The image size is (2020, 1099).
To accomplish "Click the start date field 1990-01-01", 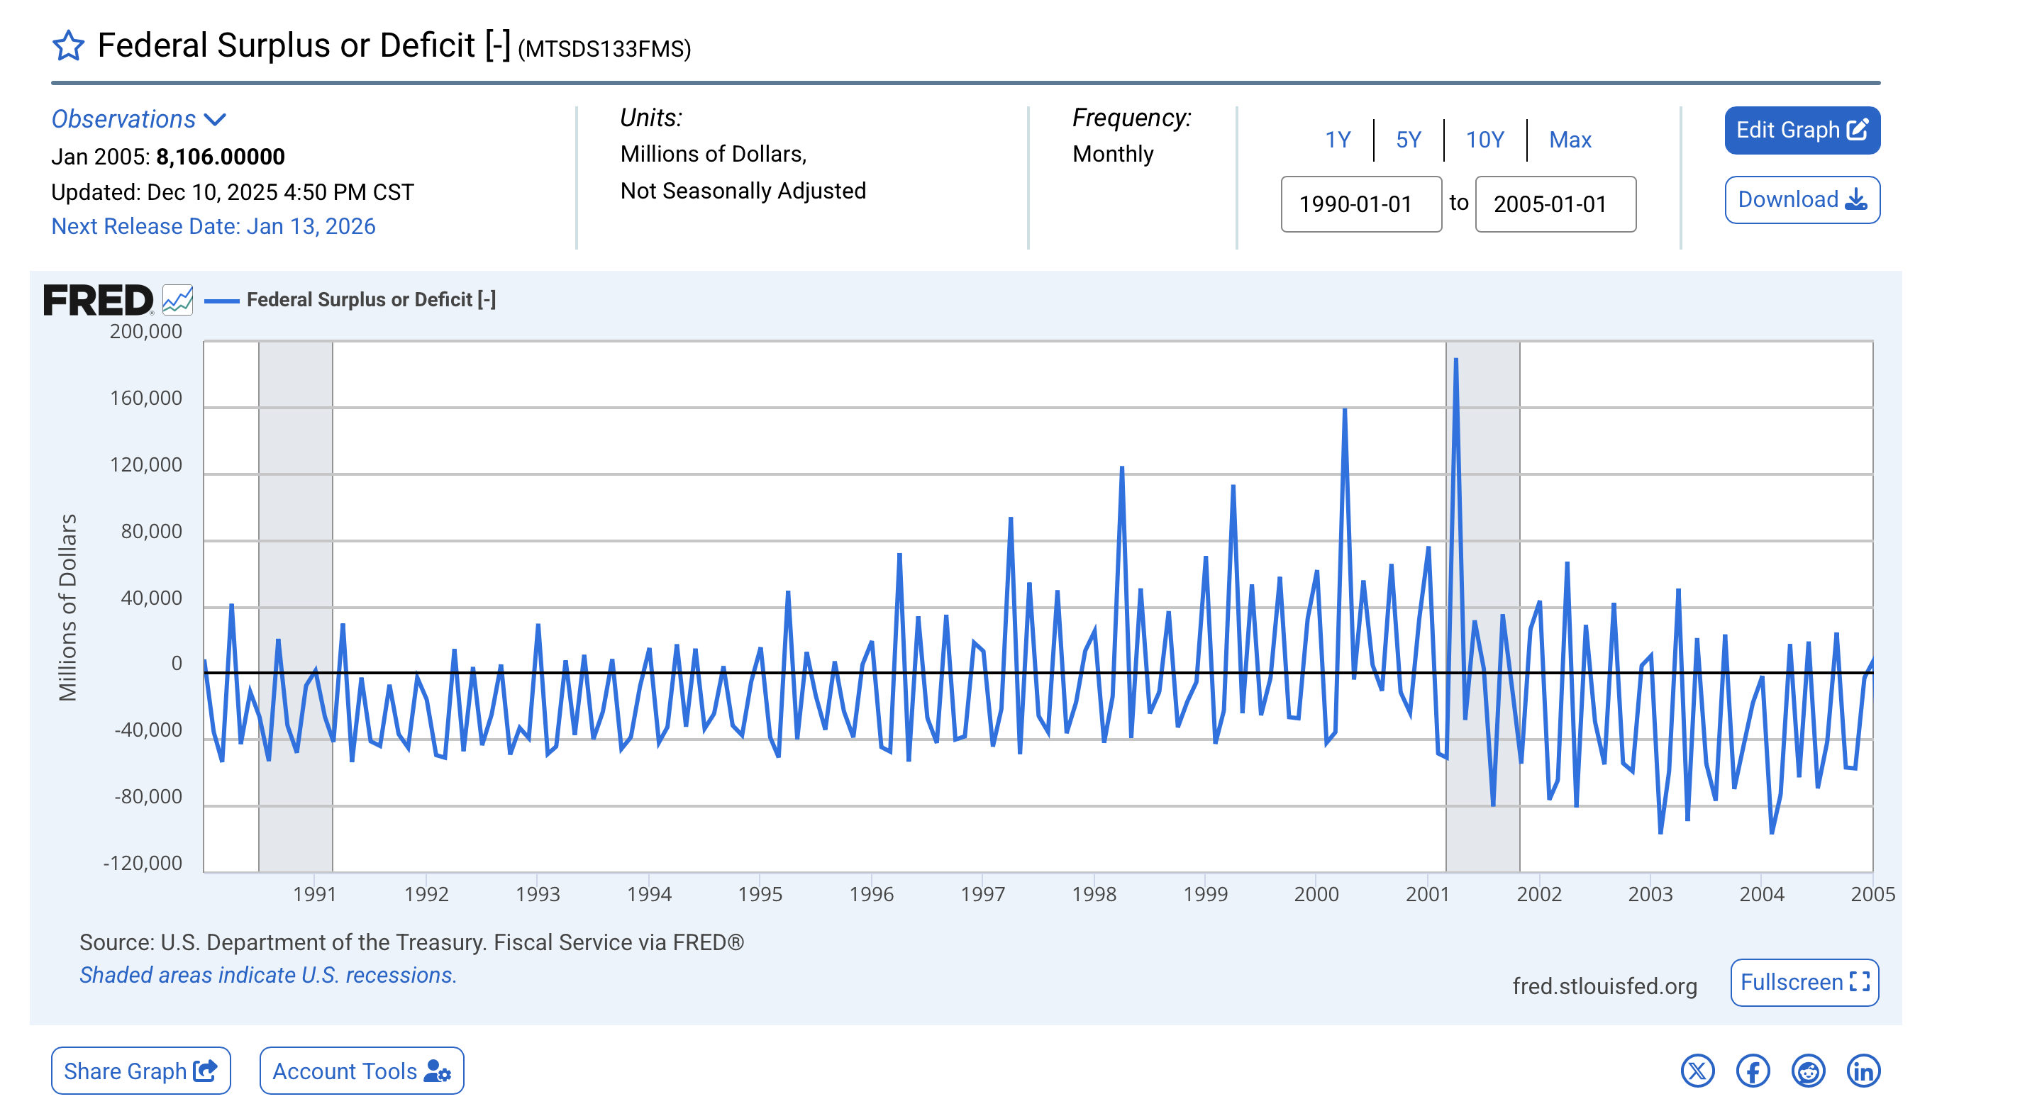I will 1360,203.
